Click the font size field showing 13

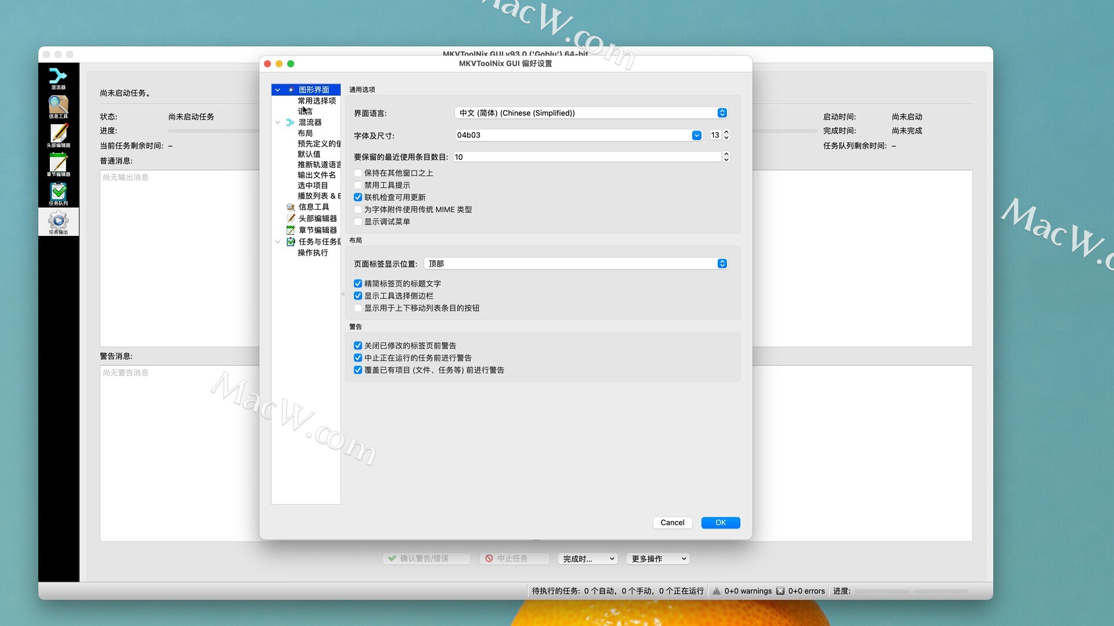coord(715,135)
